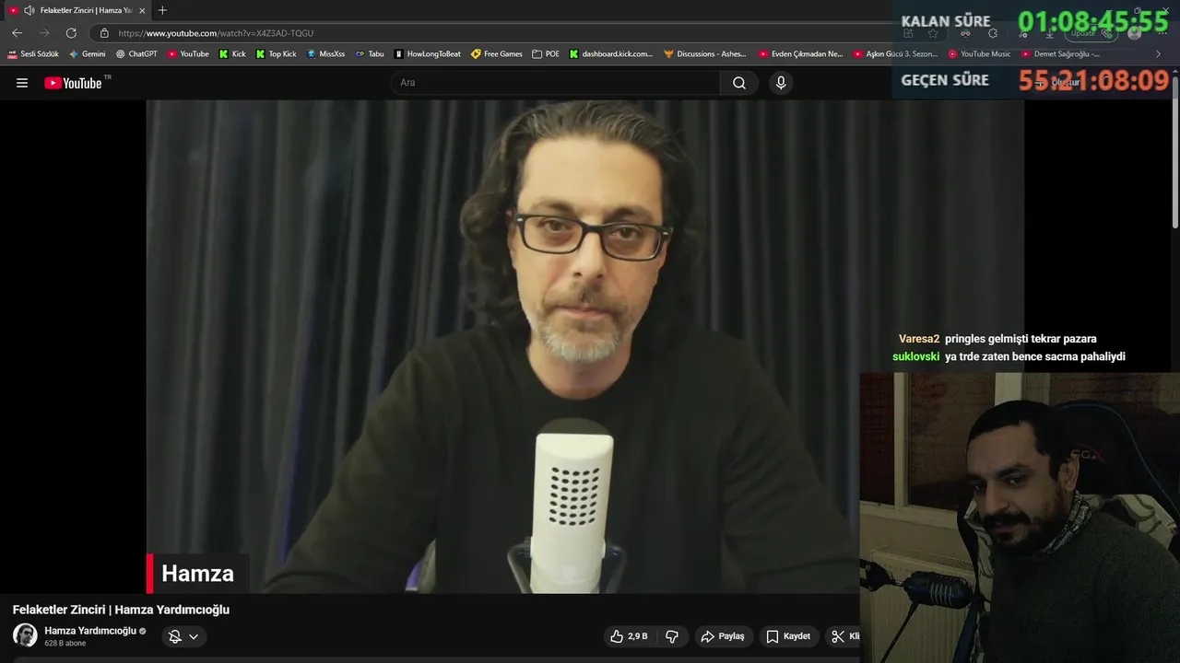The width and height of the screenshot is (1180, 663).
Task: Focus the YouTube 'Ara' search box
Action: pyautogui.click(x=556, y=83)
